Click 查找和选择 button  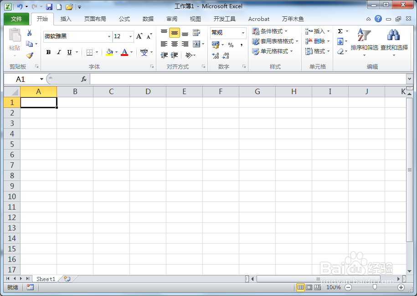(x=394, y=42)
